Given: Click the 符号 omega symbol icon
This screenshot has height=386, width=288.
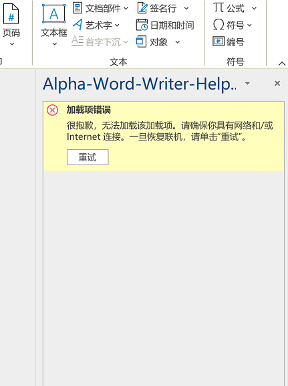Looking at the screenshot, I should [219, 25].
